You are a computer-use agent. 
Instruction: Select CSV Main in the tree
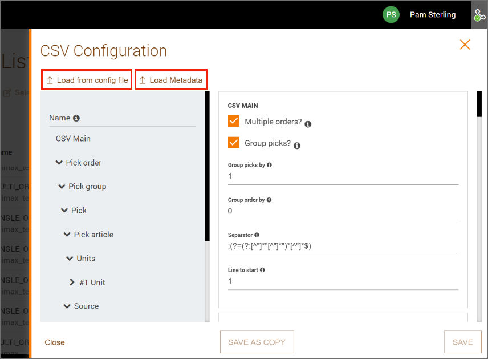pyautogui.click(x=73, y=139)
